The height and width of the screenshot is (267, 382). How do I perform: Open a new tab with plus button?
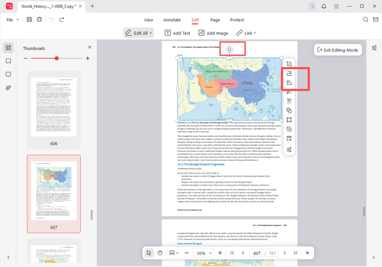tap(92, 6)
